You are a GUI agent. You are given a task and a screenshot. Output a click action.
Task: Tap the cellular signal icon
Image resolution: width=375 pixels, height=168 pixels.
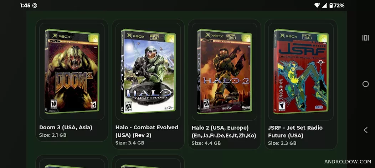[324, 5]
